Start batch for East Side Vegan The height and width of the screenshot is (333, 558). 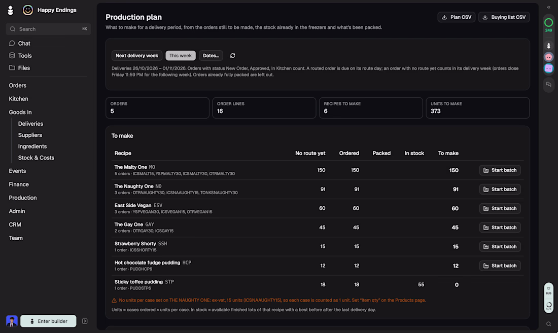click(x=500, y=209)
